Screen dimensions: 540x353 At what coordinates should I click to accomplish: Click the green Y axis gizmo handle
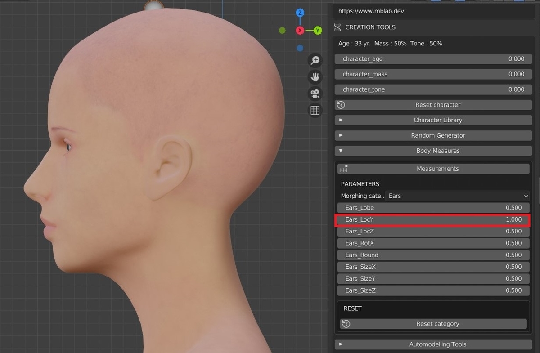(318, 30)
